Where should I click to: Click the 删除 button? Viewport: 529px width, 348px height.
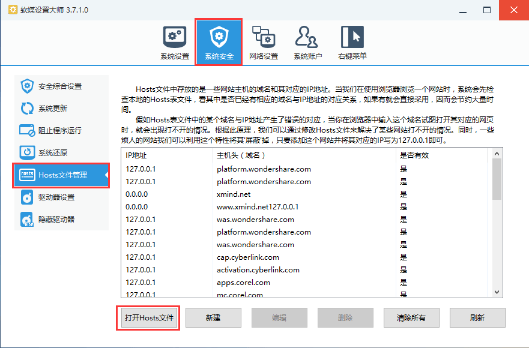[x=345, y=317]
